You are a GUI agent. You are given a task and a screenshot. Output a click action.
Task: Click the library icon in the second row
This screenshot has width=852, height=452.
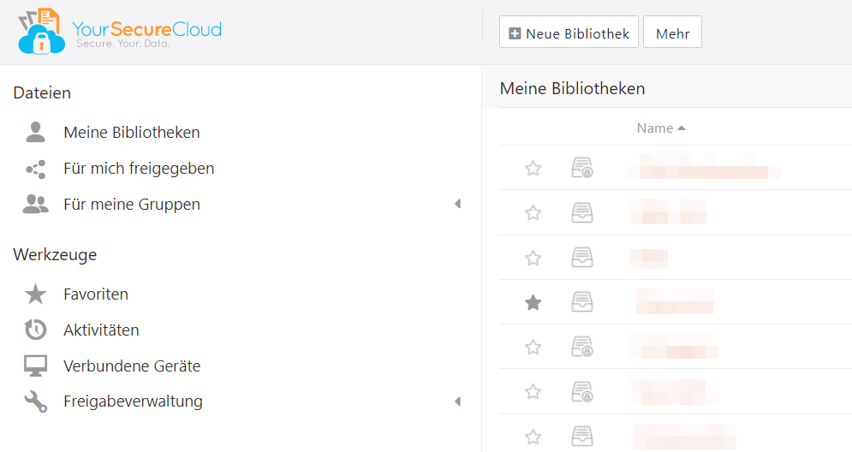coord(582,212)
